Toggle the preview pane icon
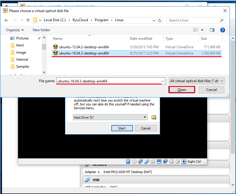The image size is (236, 194). coord(212,30)
